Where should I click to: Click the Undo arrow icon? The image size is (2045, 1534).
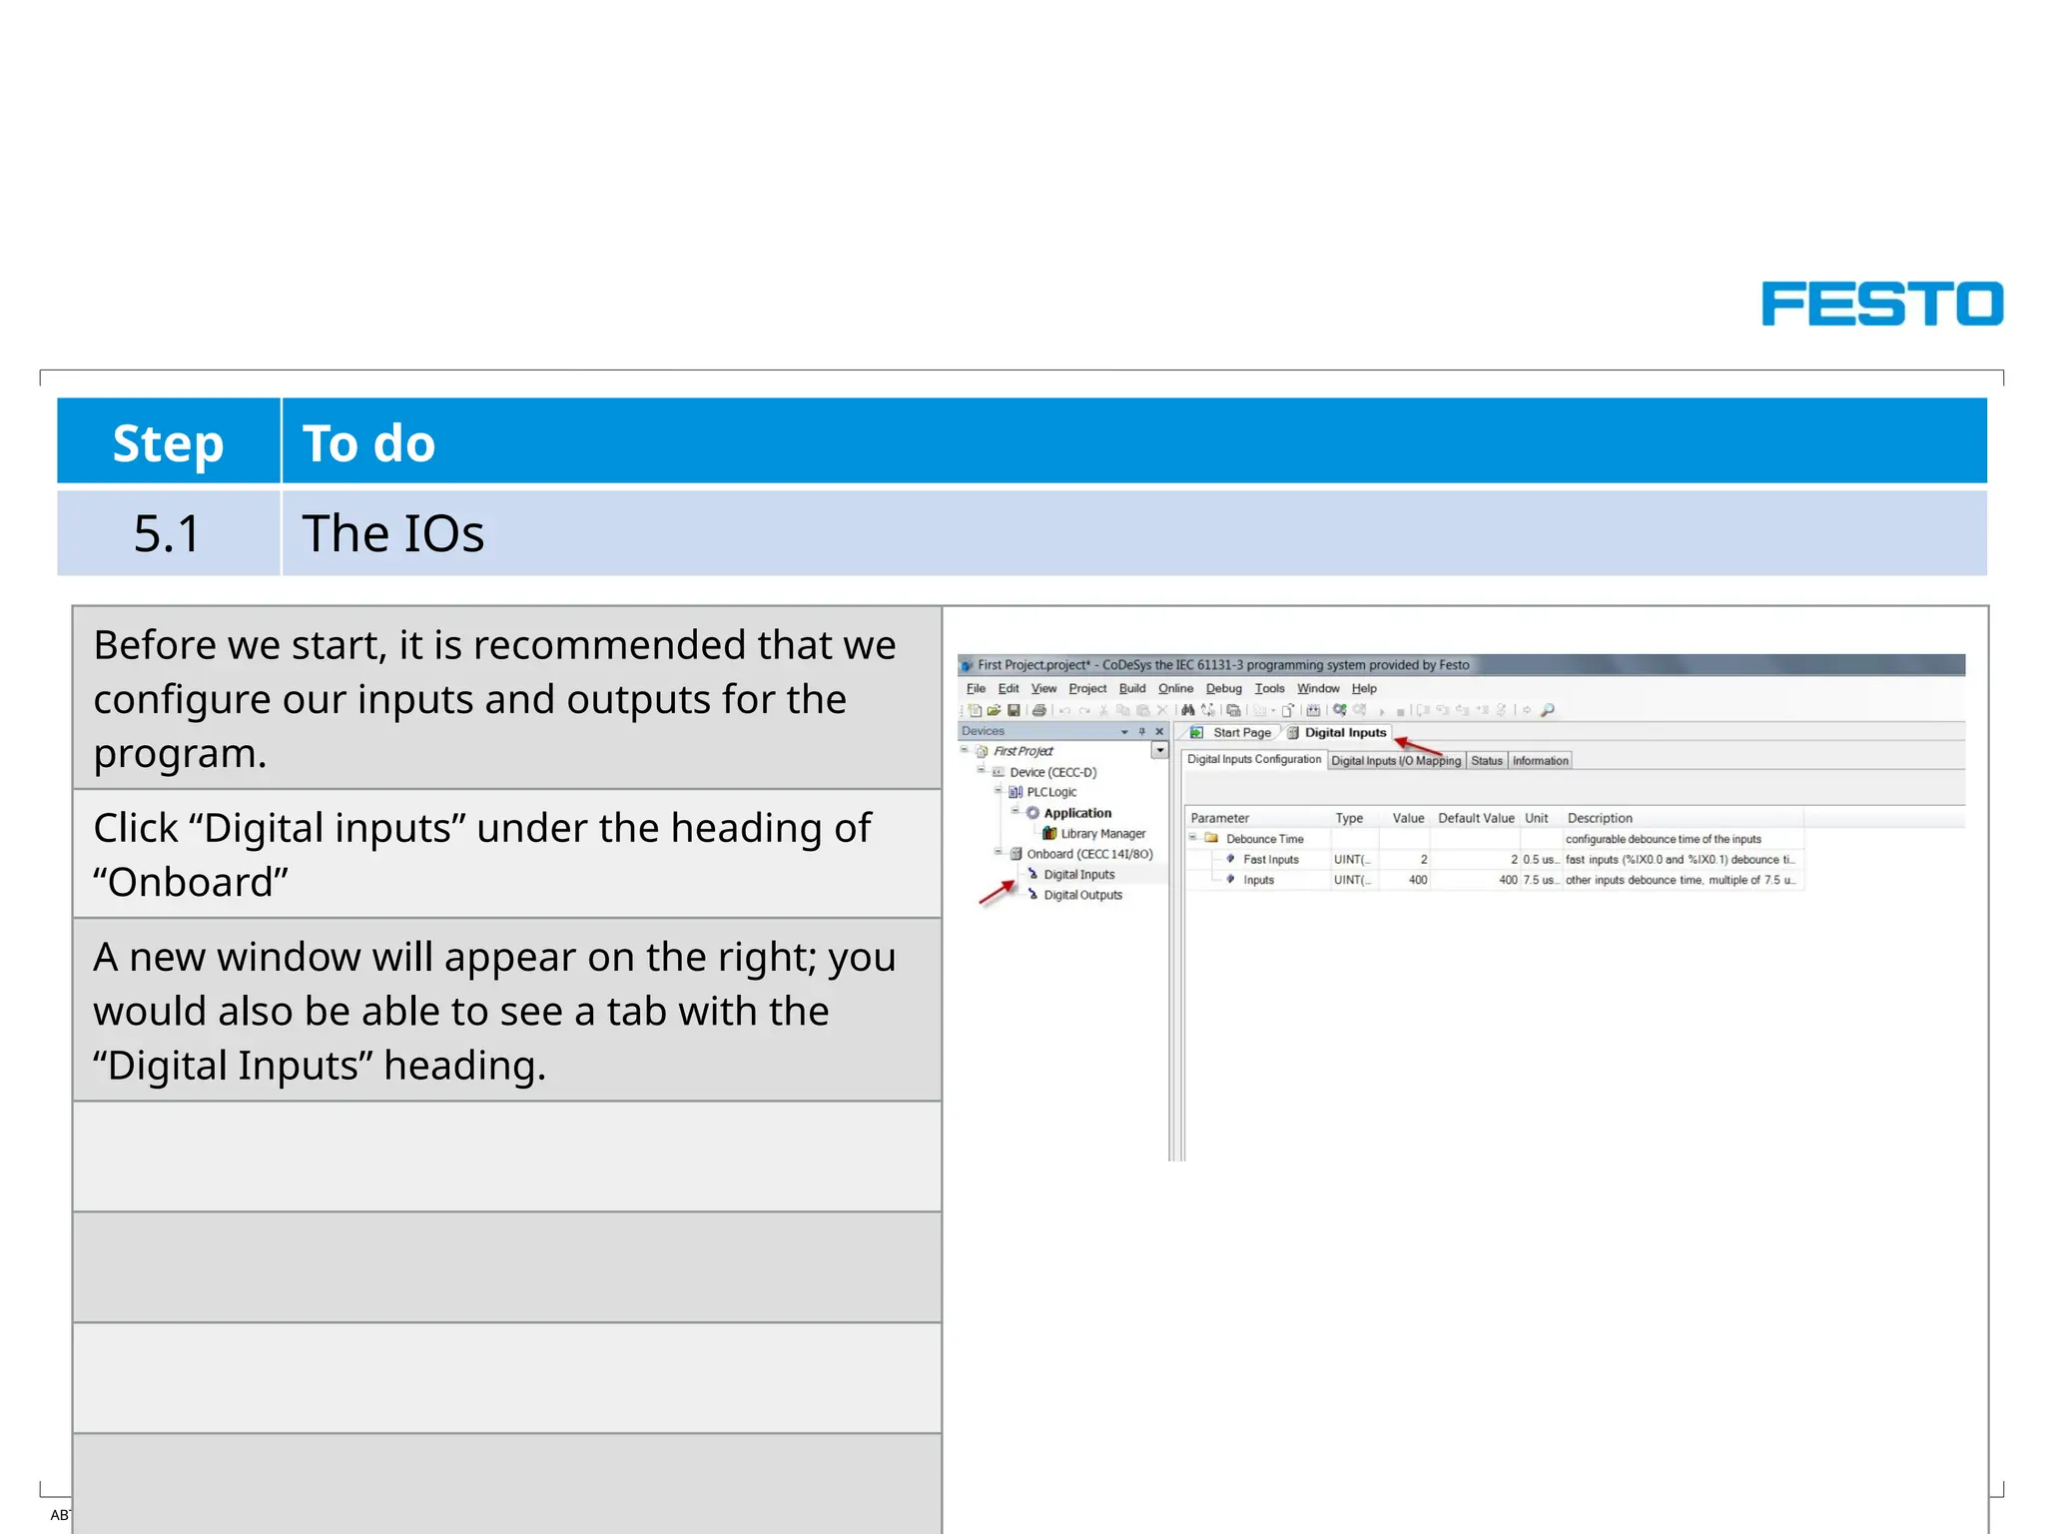(x=1064, y=711)
